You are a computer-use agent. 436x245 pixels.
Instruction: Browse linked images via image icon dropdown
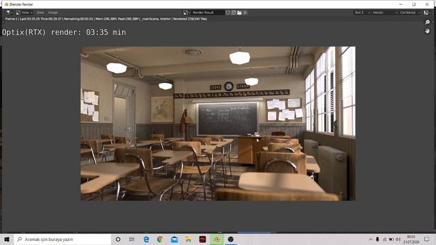pyautogui.click(x=187, y=12)
